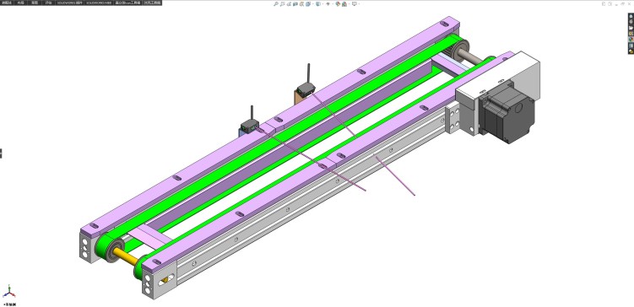Viewport: 634px width, 307px height.
Task: Open the Design Library task pane icon
Action: [x=631, y=22]
